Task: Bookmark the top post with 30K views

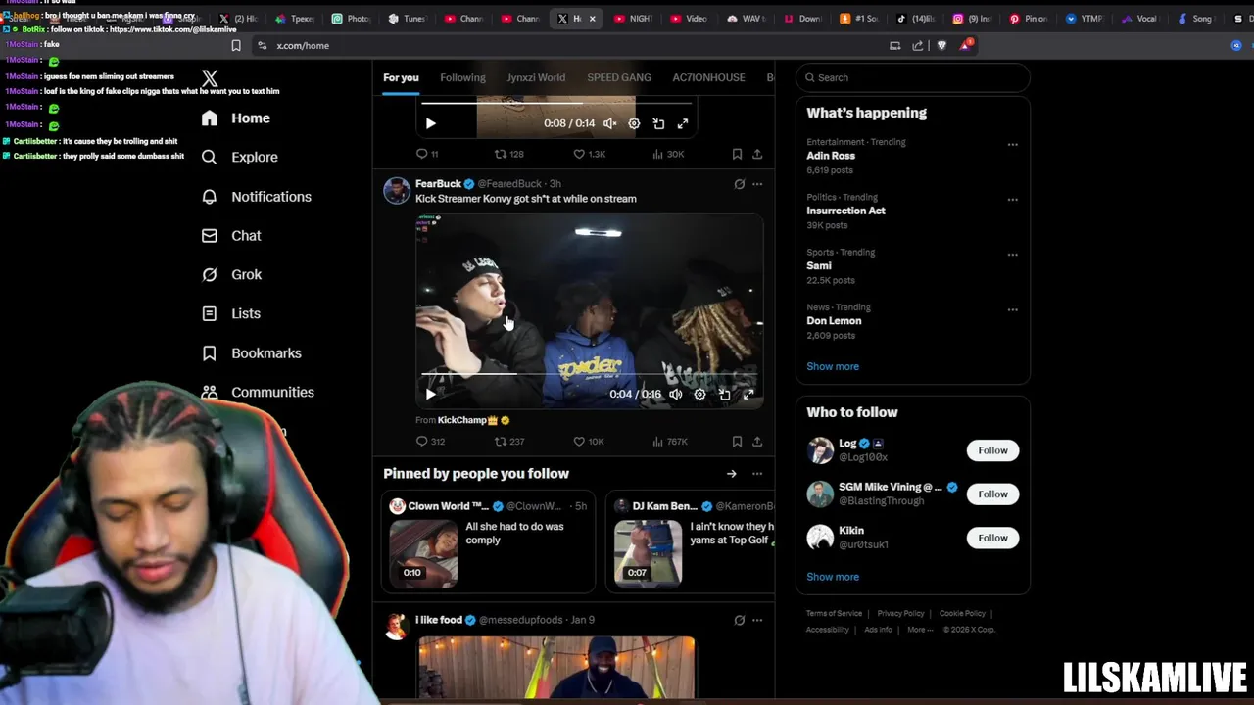Action: [x=737, y=154]
